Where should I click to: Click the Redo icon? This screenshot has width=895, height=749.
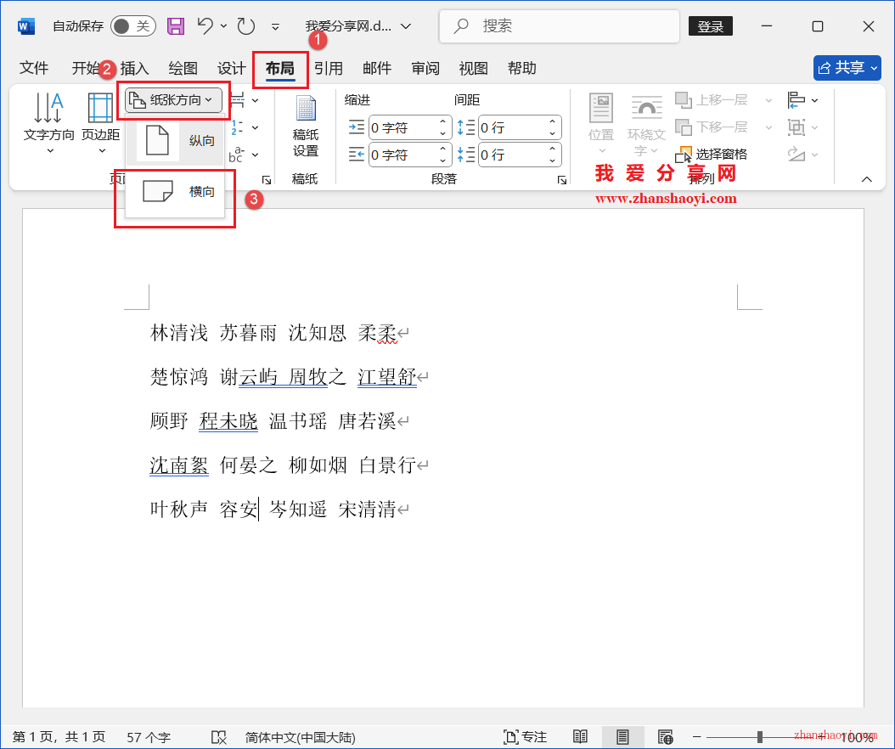point(246,26)
